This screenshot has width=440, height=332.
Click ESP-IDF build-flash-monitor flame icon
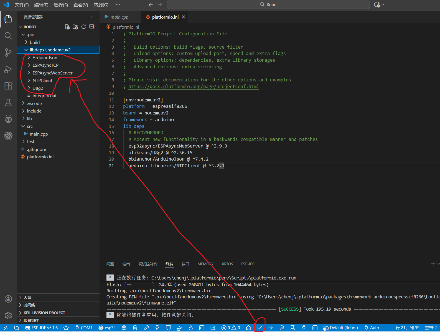point(190,328)
